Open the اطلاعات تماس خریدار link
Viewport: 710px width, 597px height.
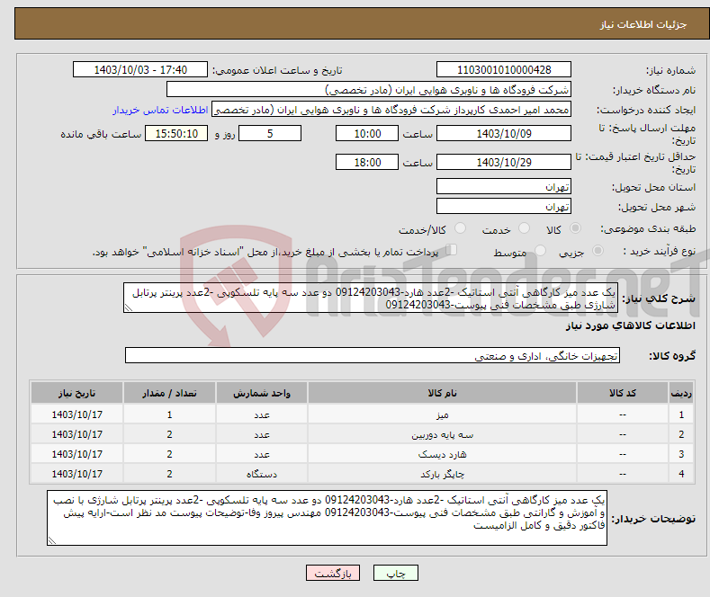pos(160,110)
